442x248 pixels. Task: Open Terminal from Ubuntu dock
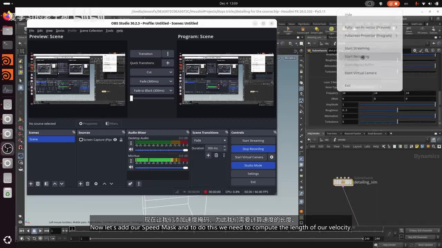click(x=8, y=44)
